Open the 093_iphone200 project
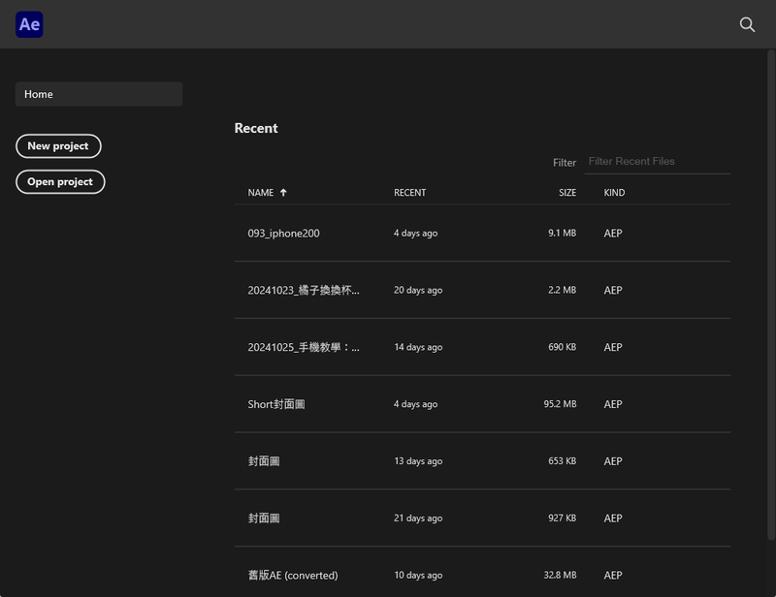The height and width of the screenshot is (597, 776). [x=283, y=234]
